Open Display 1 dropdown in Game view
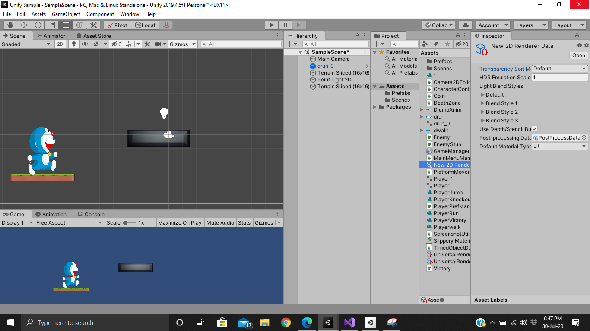This screenshot has height=331, width=590. pyautogui.click(x=17, y=222)
